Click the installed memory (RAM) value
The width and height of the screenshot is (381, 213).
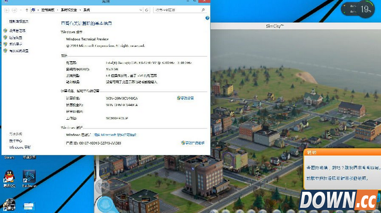pyautogui.click(x=112, y=69)
